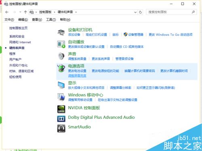
Task: Open the 电源选项 battery icon
Action: coord(61,68)
